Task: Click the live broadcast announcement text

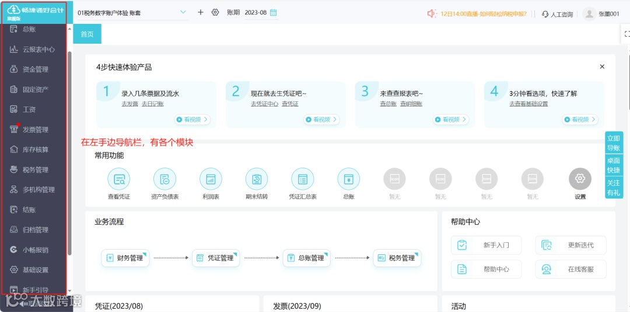Action: coord(484,14)
